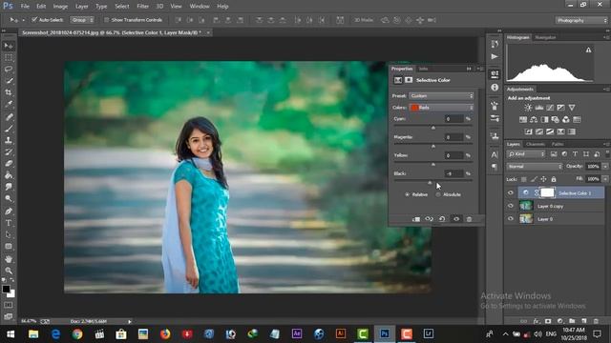
Task: Choose the Absolute radio option
Action: click(438, 194)
